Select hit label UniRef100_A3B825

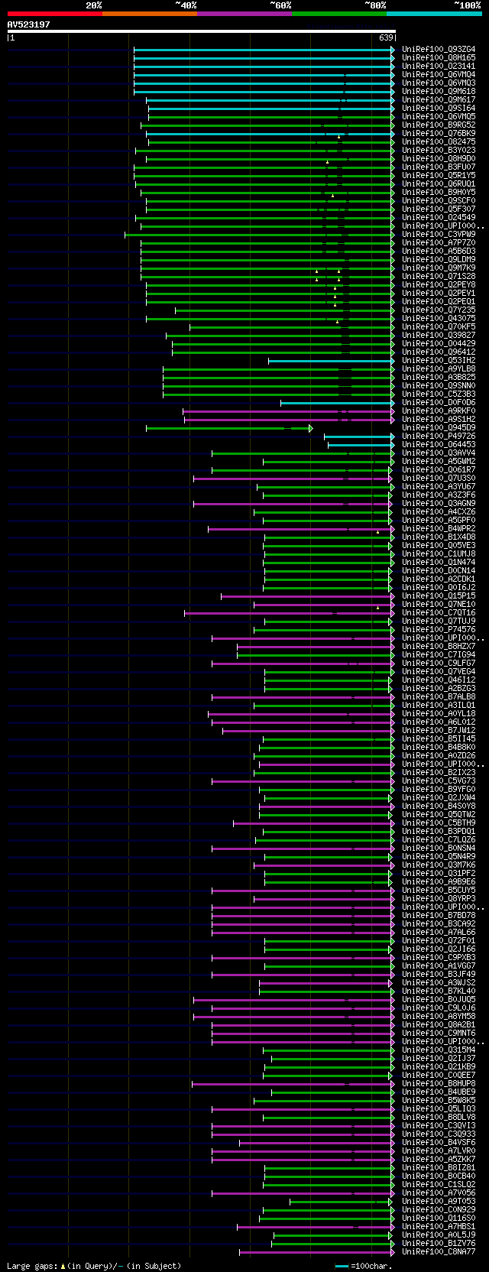point(439,378)
